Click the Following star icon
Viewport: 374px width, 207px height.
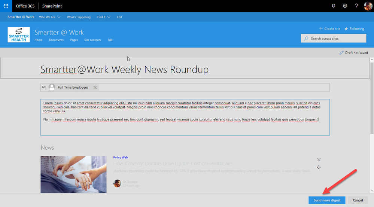[x=346, y=28]
